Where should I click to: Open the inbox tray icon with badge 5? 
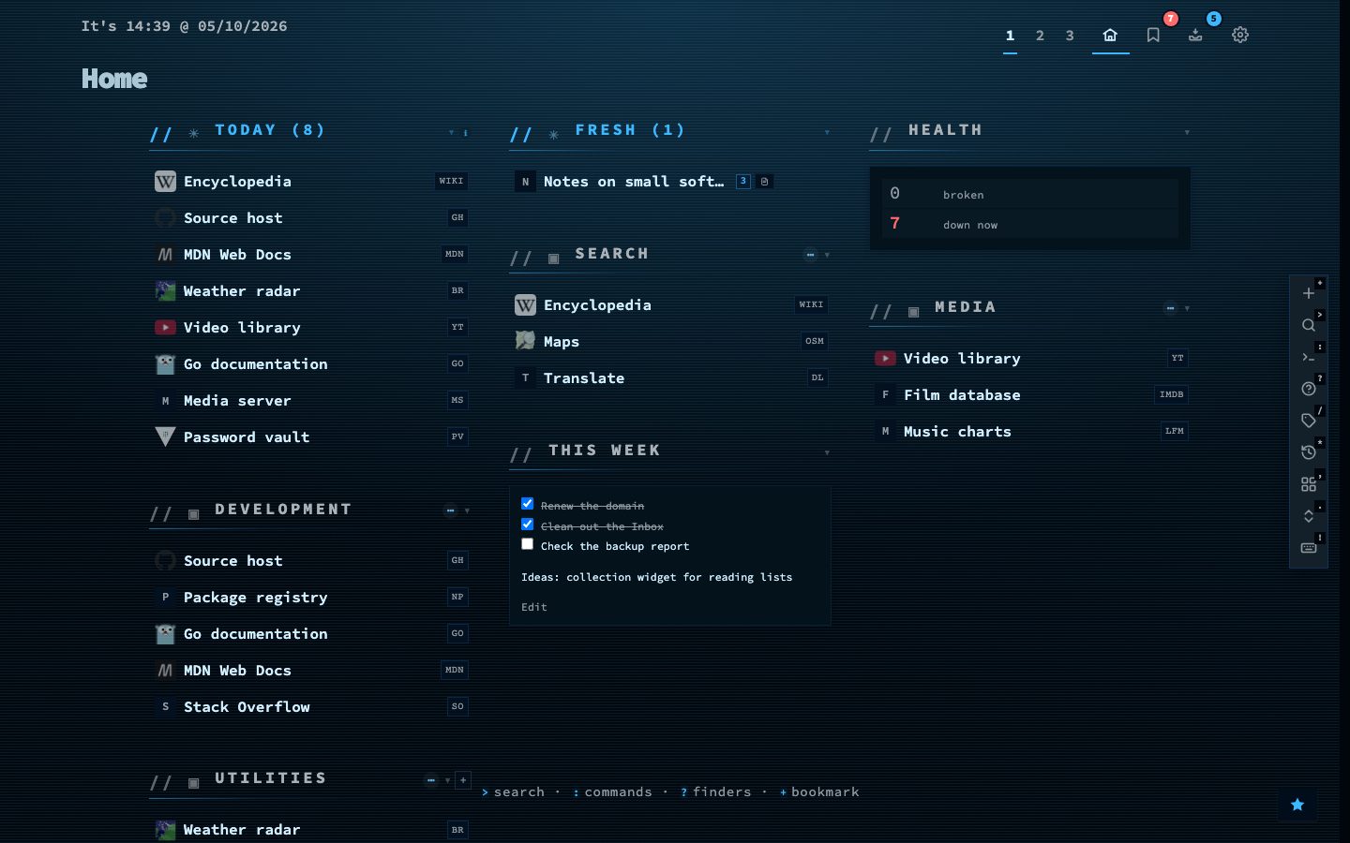1195,35
